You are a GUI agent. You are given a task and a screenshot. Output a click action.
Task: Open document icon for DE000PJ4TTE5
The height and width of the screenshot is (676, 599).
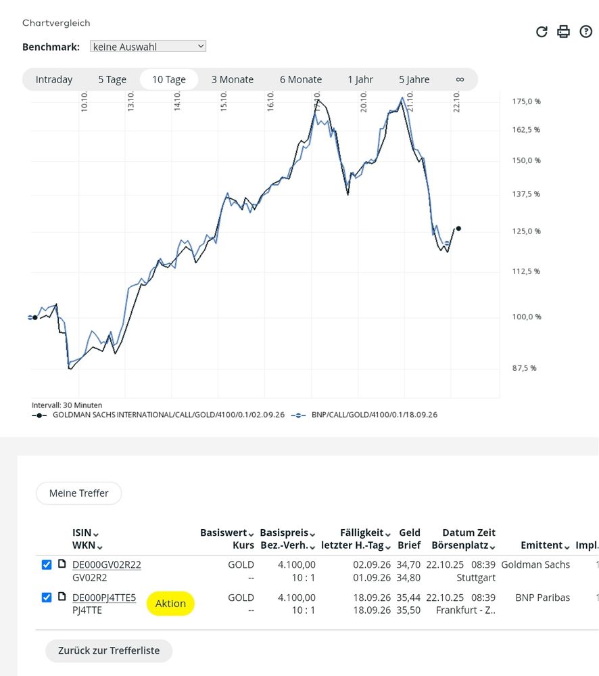[62, 596]
